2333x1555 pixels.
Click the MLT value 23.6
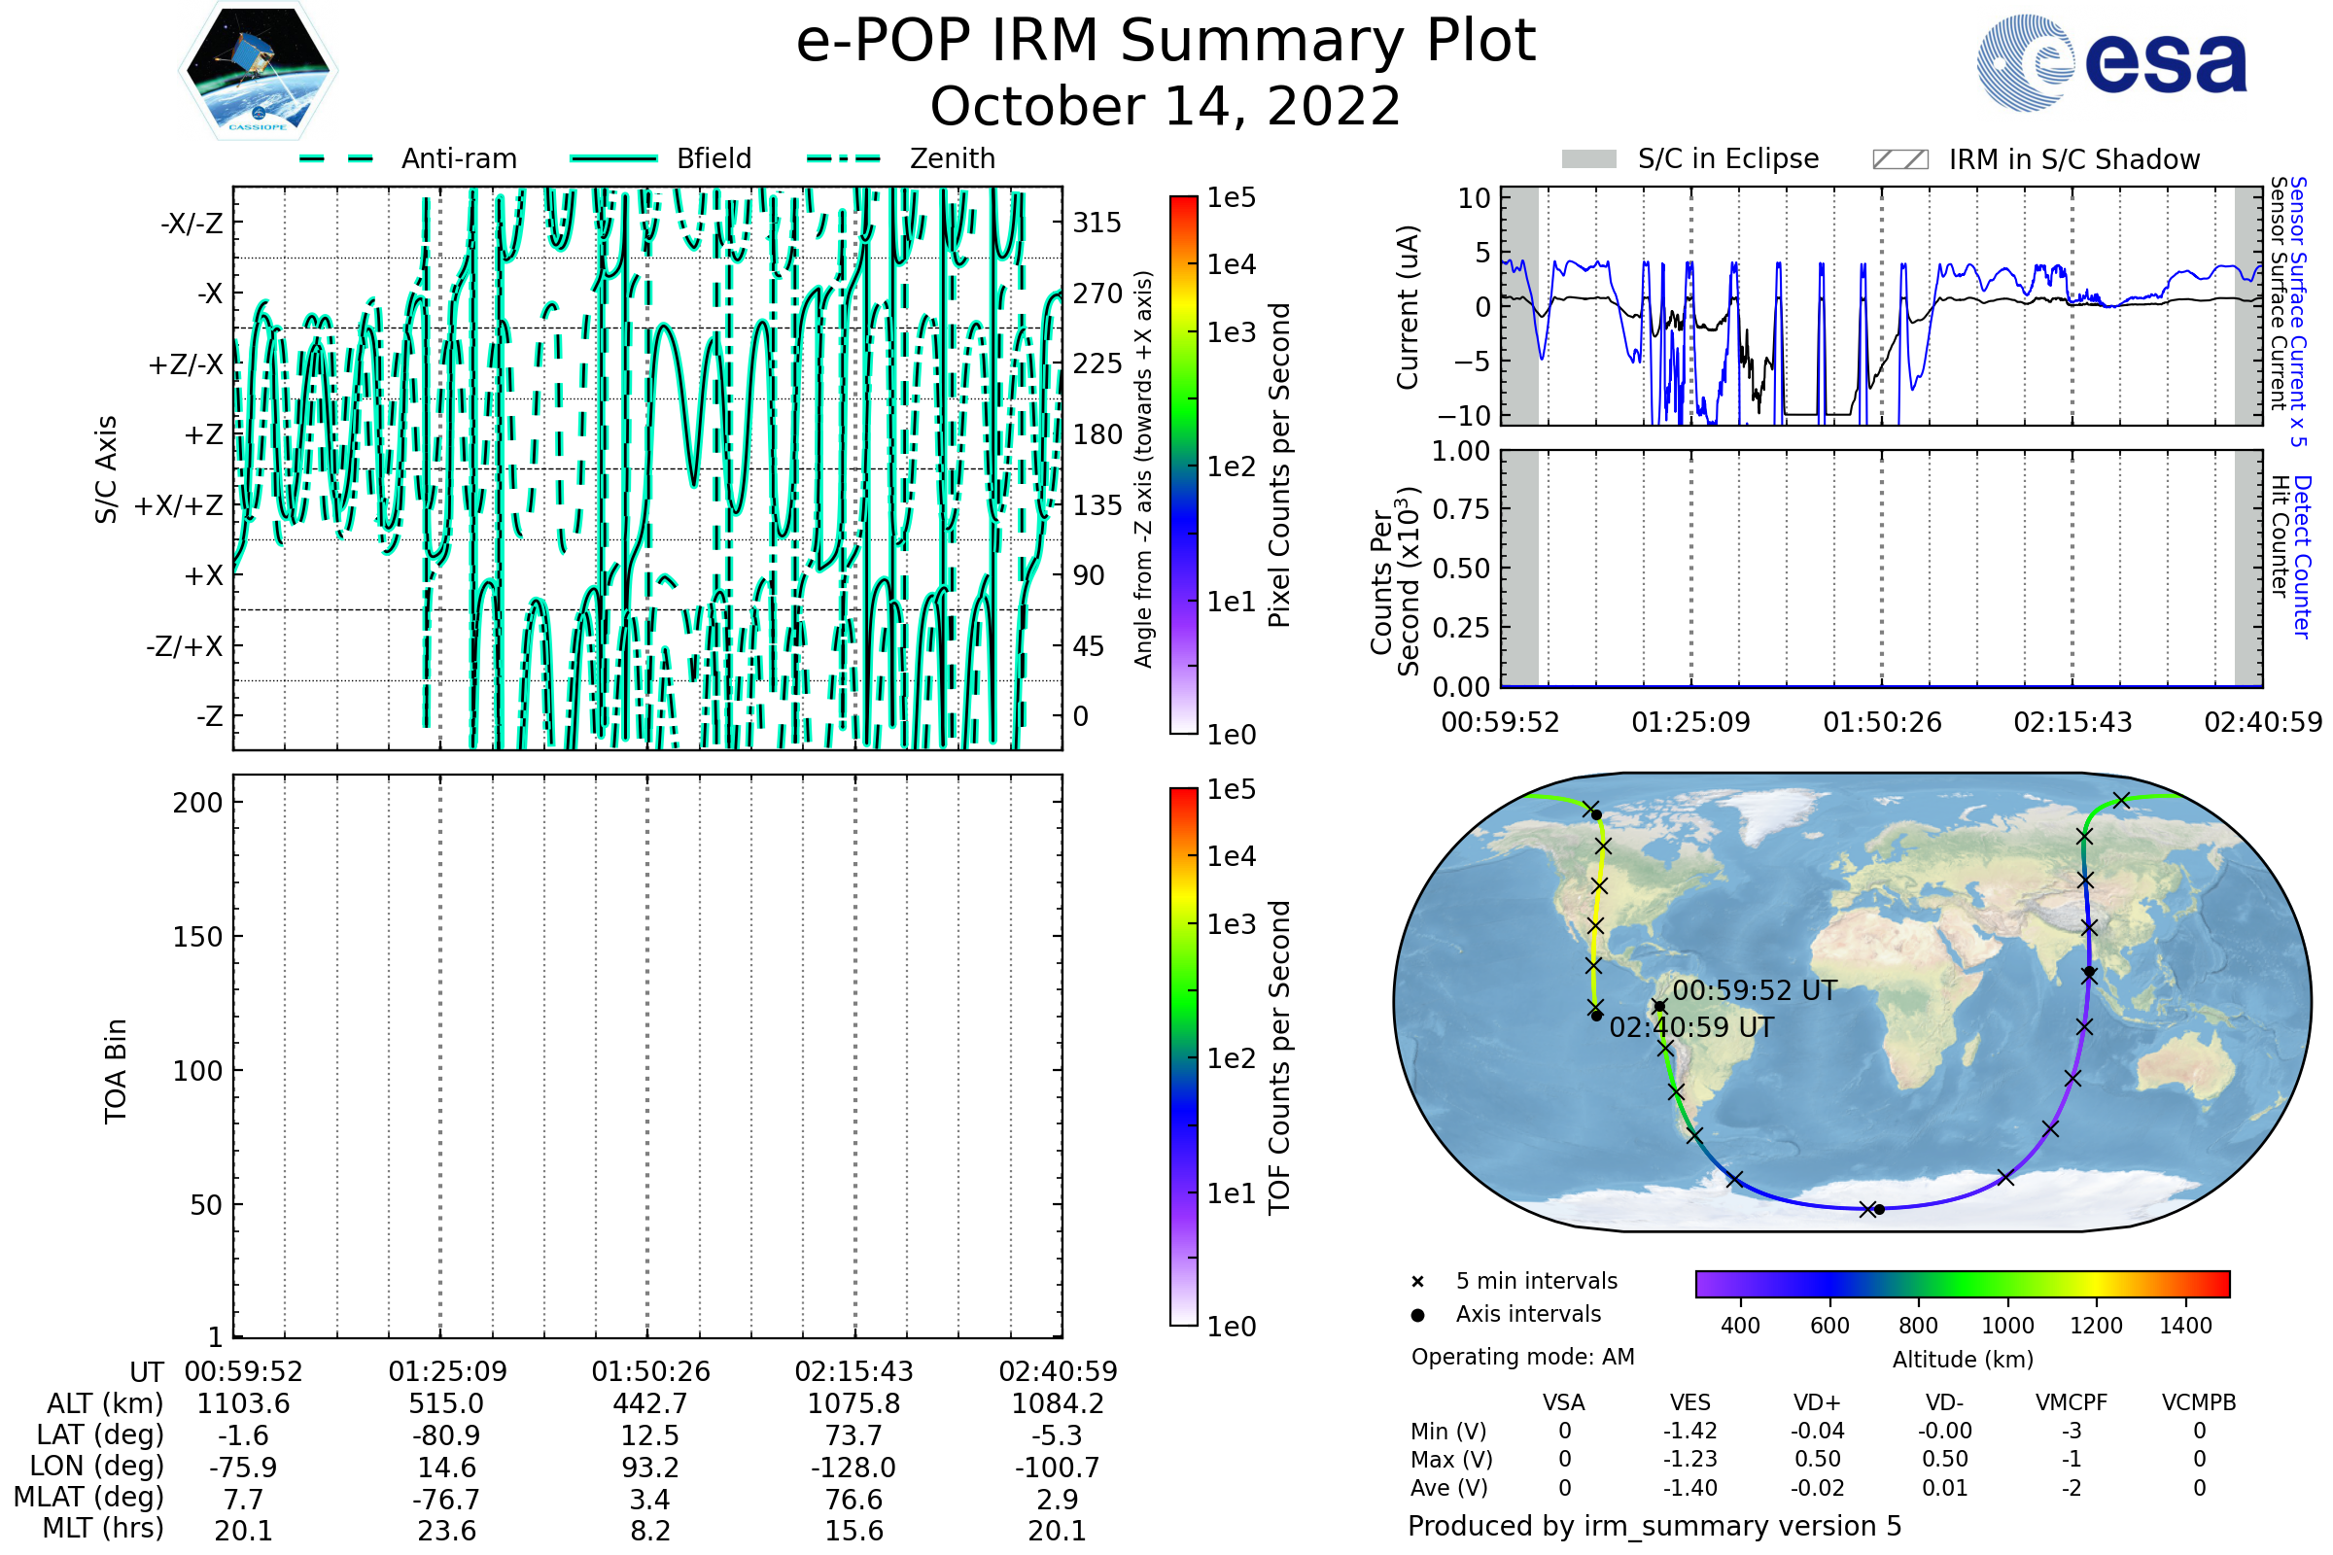(x=446, y=1530)
